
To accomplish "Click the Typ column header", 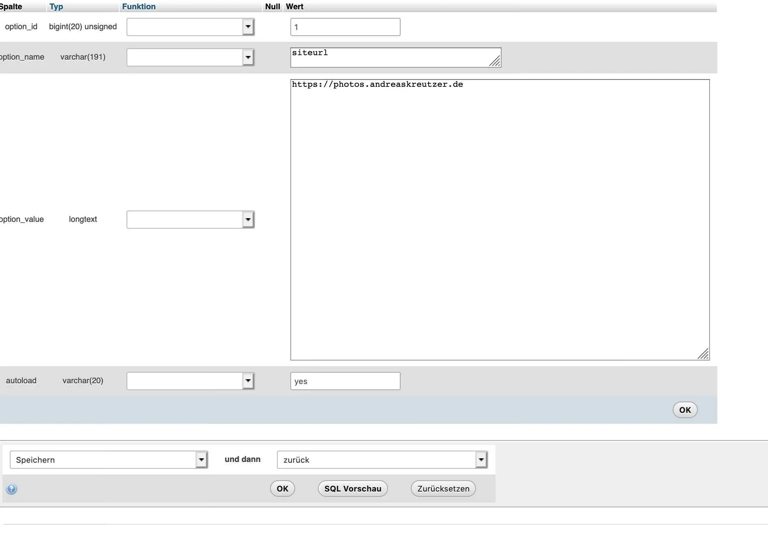I will coord(56,6).
